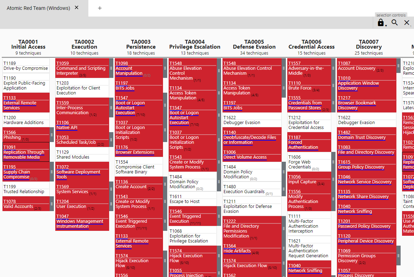The image size is (414, 277).
Task: Expand T1056 Input Capture sub-techniques
Action: coord(333,179)
